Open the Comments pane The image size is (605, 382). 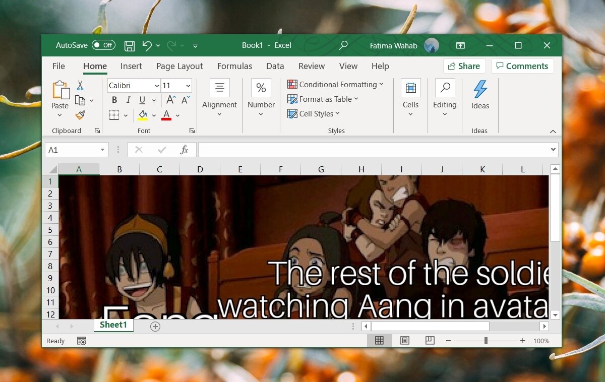tap(522, 66)
